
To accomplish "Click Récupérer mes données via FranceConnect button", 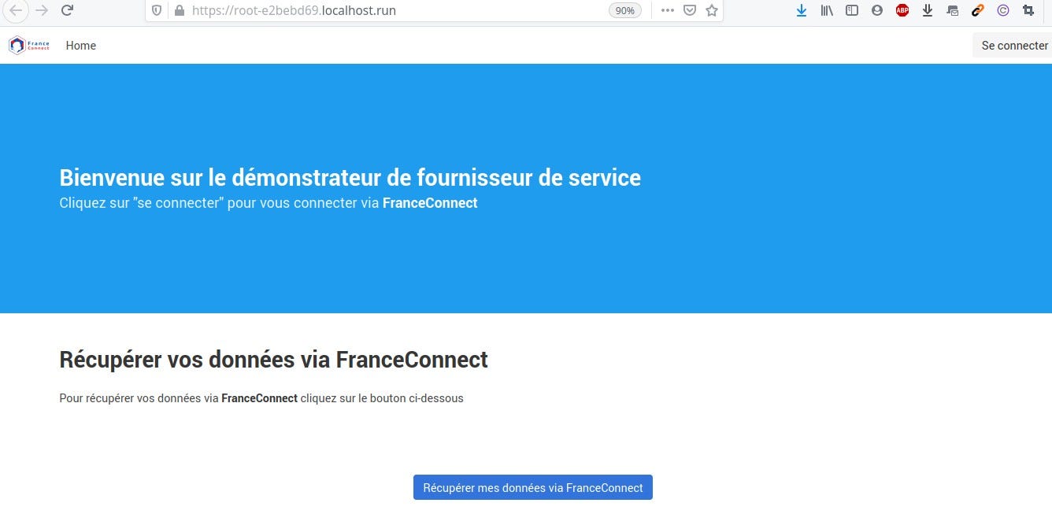I will coord(533,487).
